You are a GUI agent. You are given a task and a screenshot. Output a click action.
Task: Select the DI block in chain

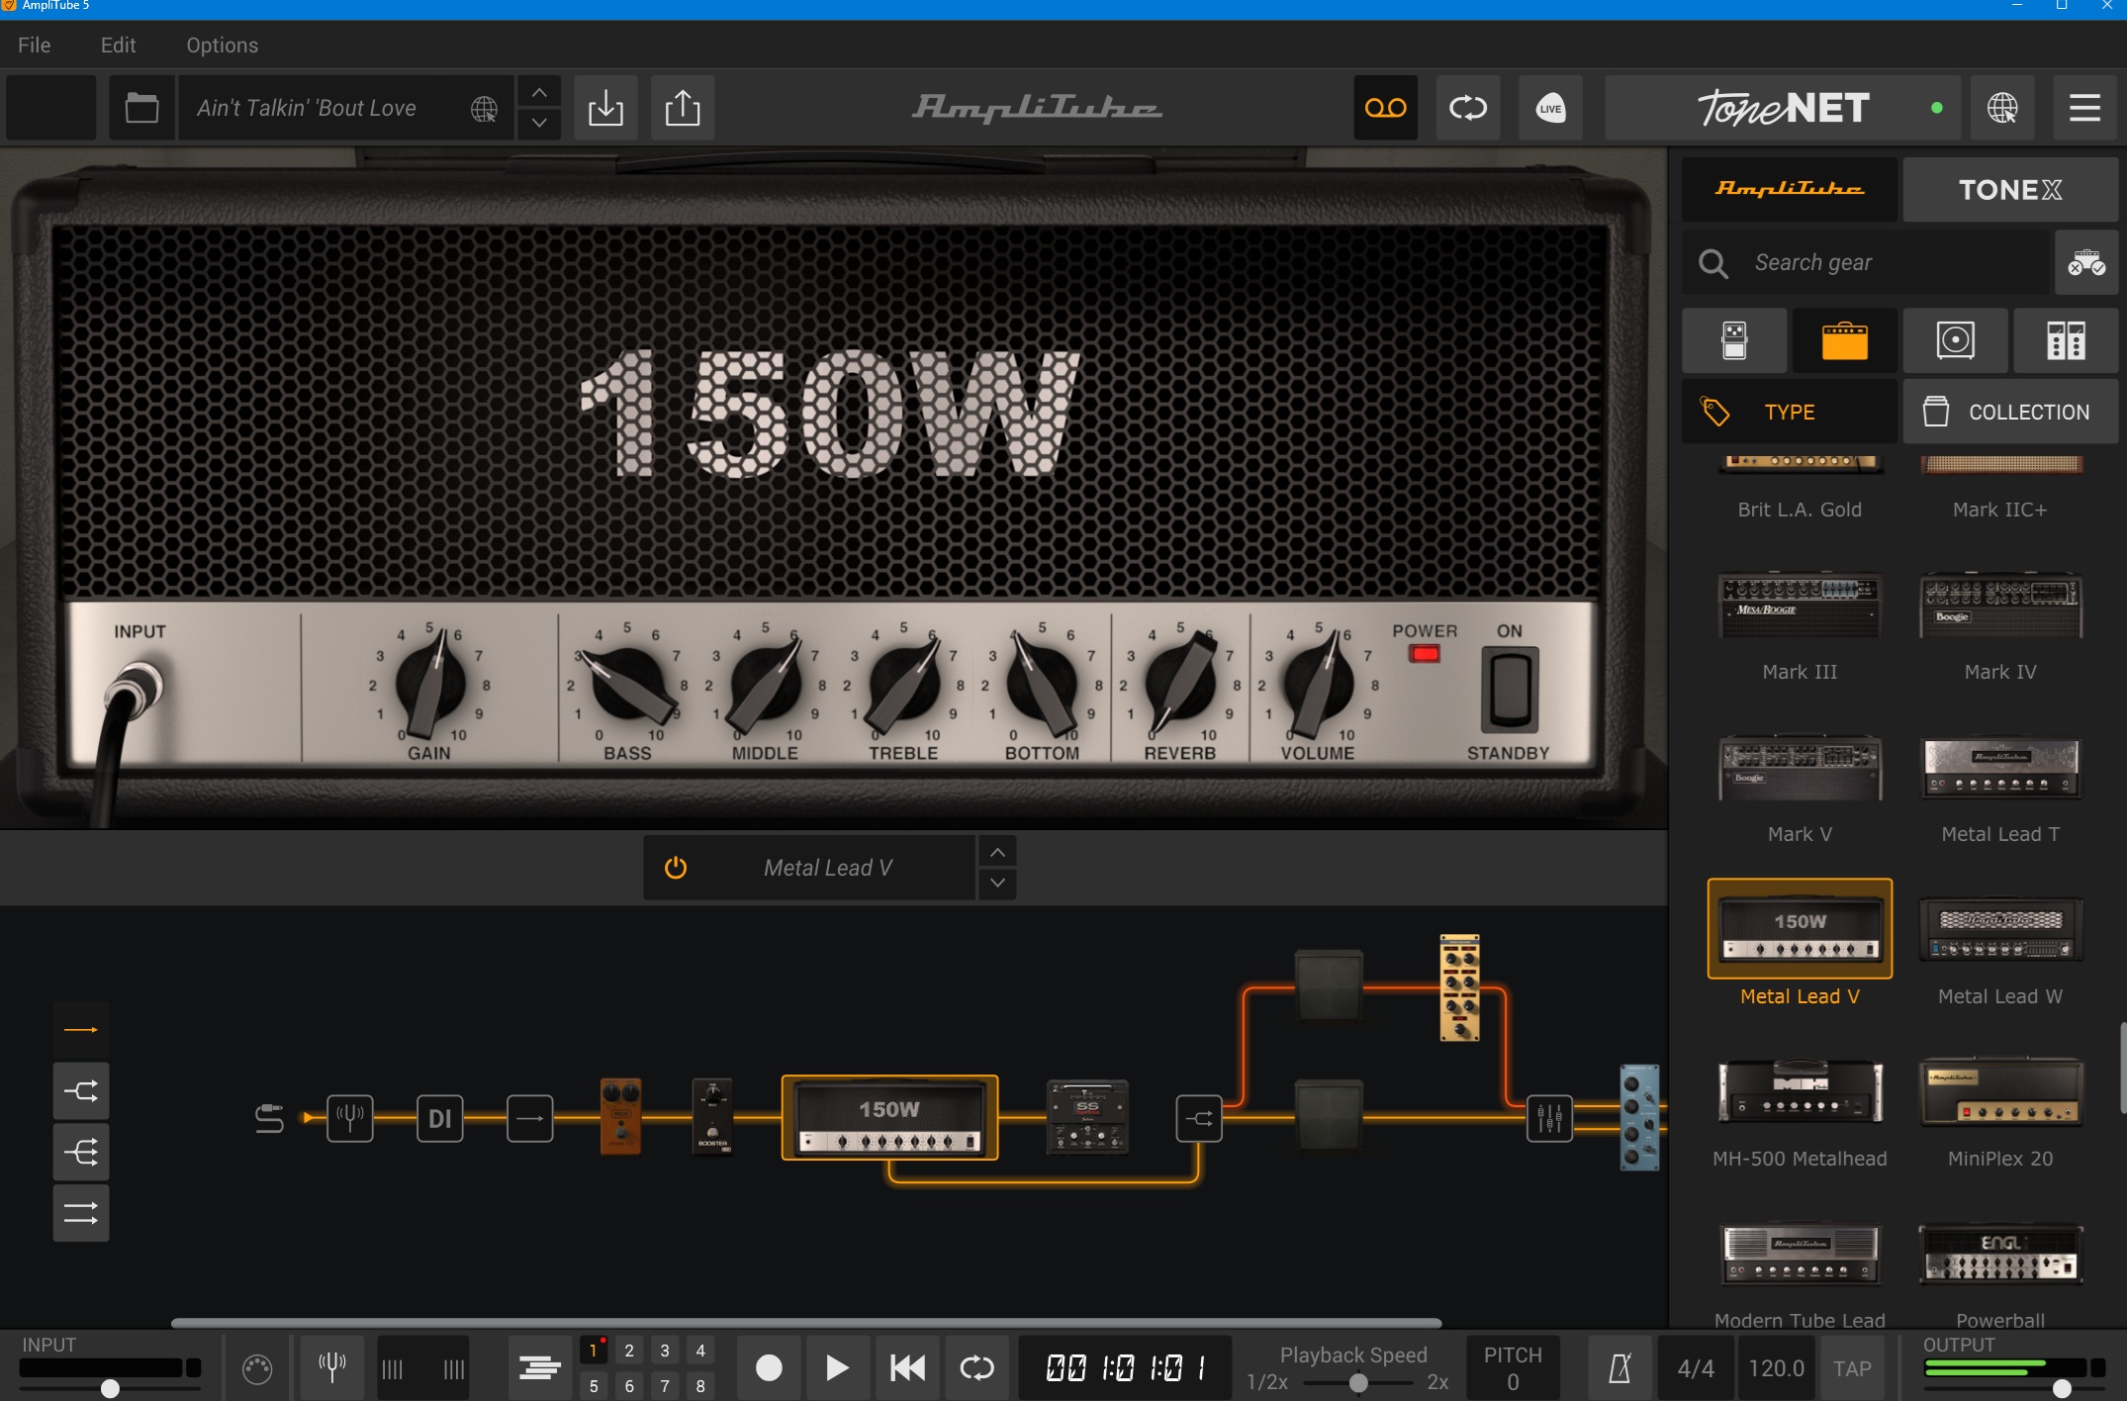(440, 1118)
